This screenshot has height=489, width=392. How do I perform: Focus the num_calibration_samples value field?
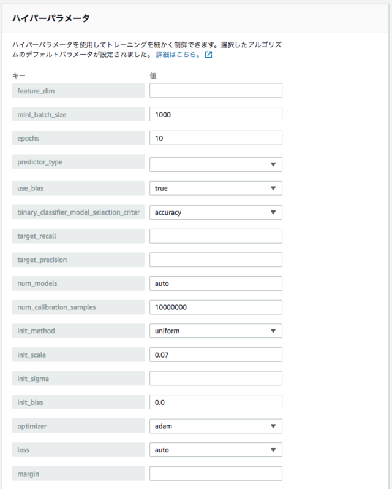point(216,307)
